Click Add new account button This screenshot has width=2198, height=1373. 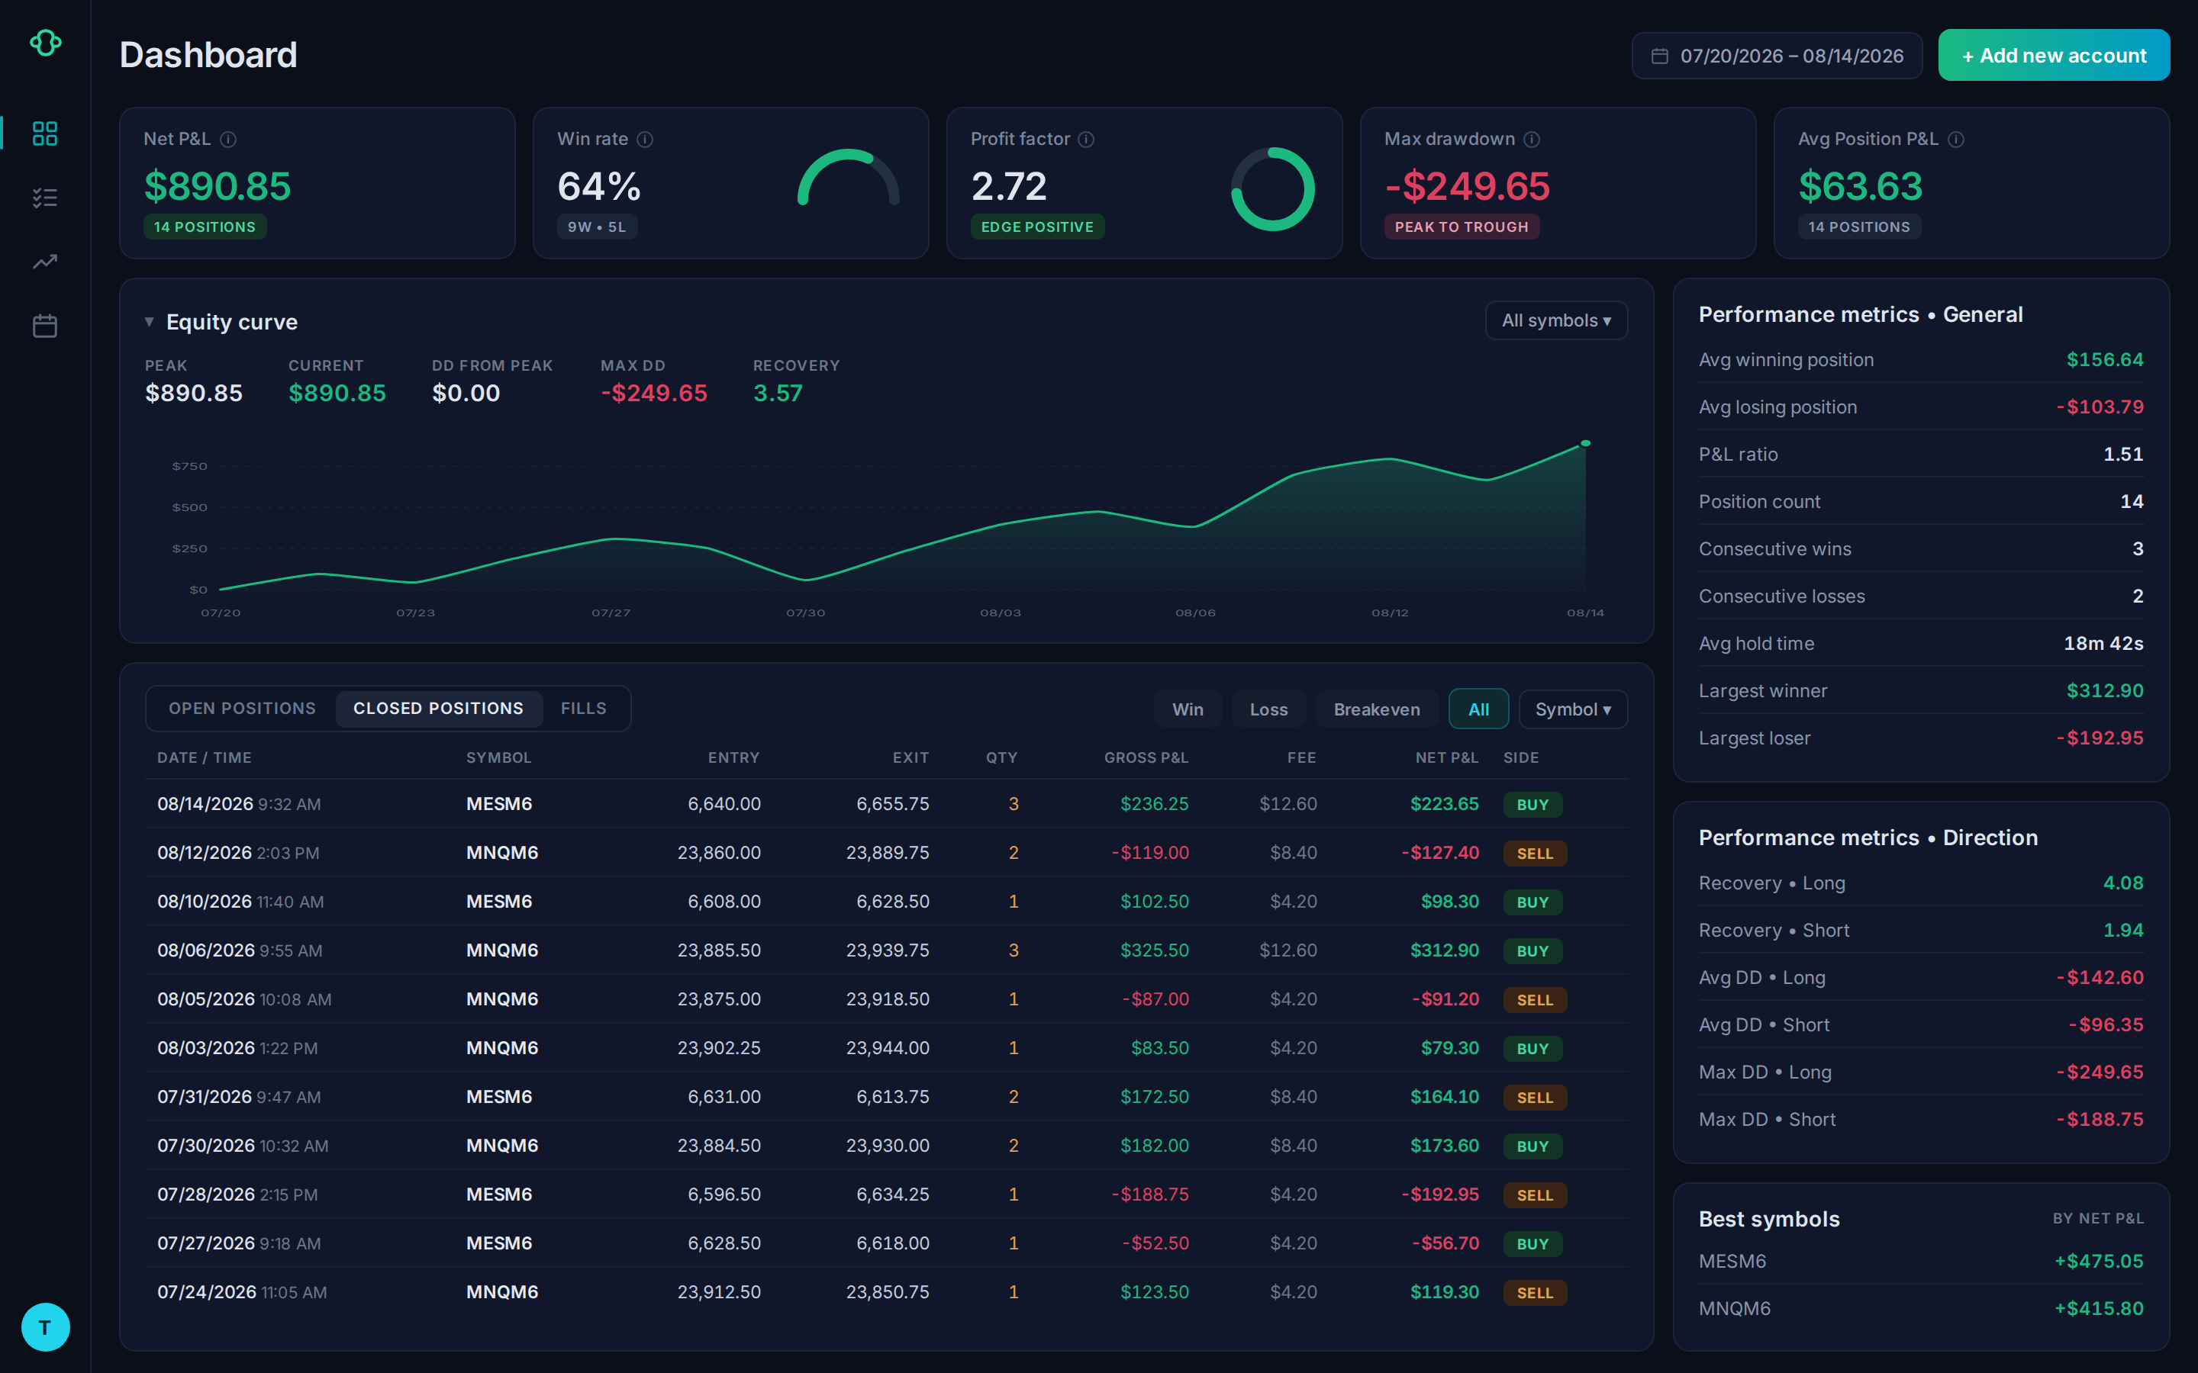point(2054,56)
